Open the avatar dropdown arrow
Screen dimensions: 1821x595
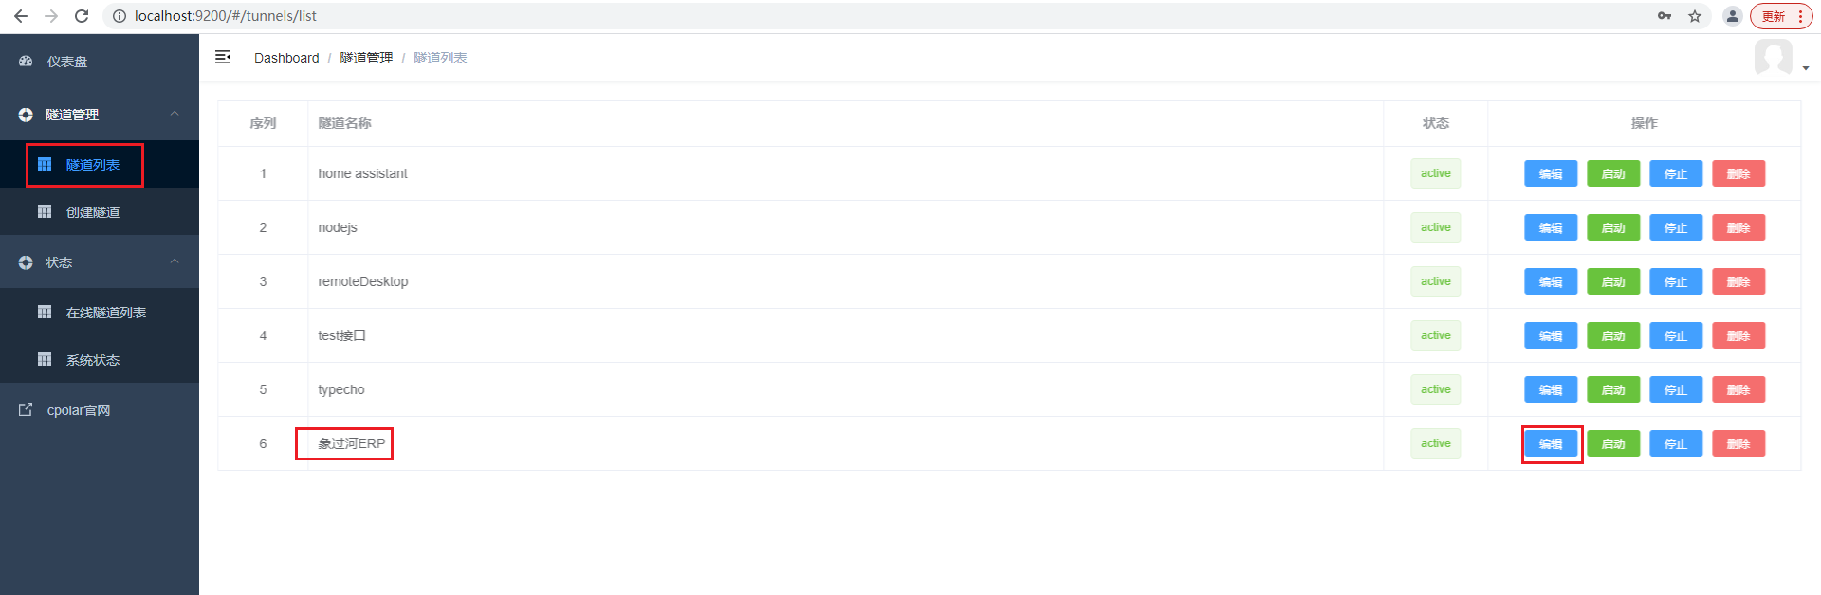pyautogui.click(x=1806, y=68)
